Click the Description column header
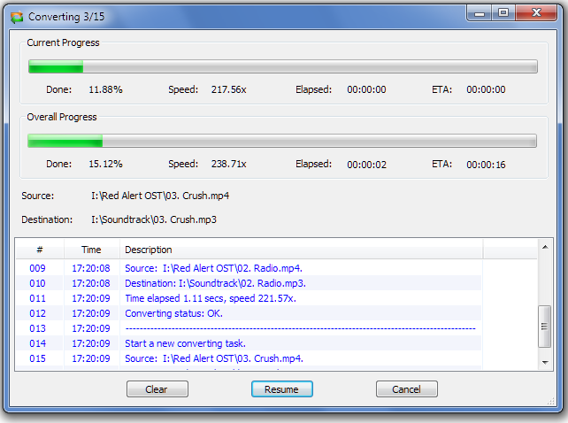568x423 pixels. [x=301, y=250]
